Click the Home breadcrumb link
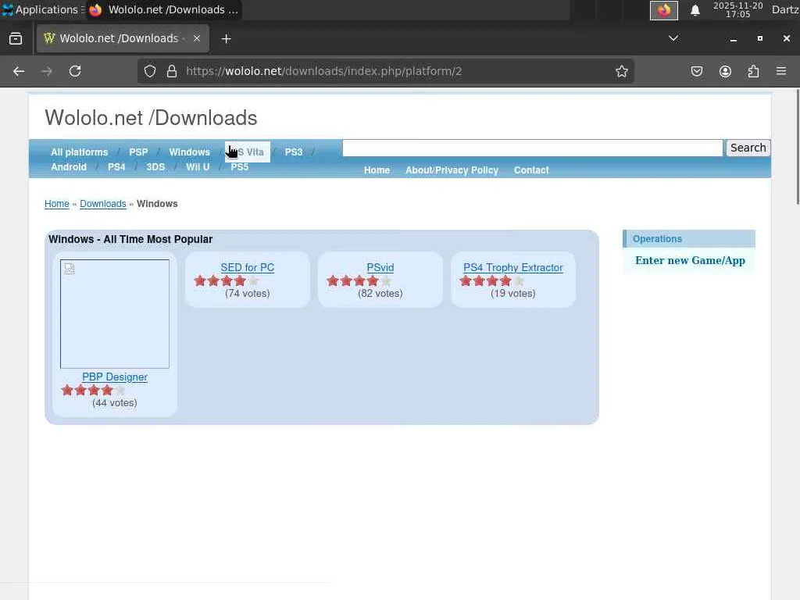800x600 pixels. pos(56,204)
